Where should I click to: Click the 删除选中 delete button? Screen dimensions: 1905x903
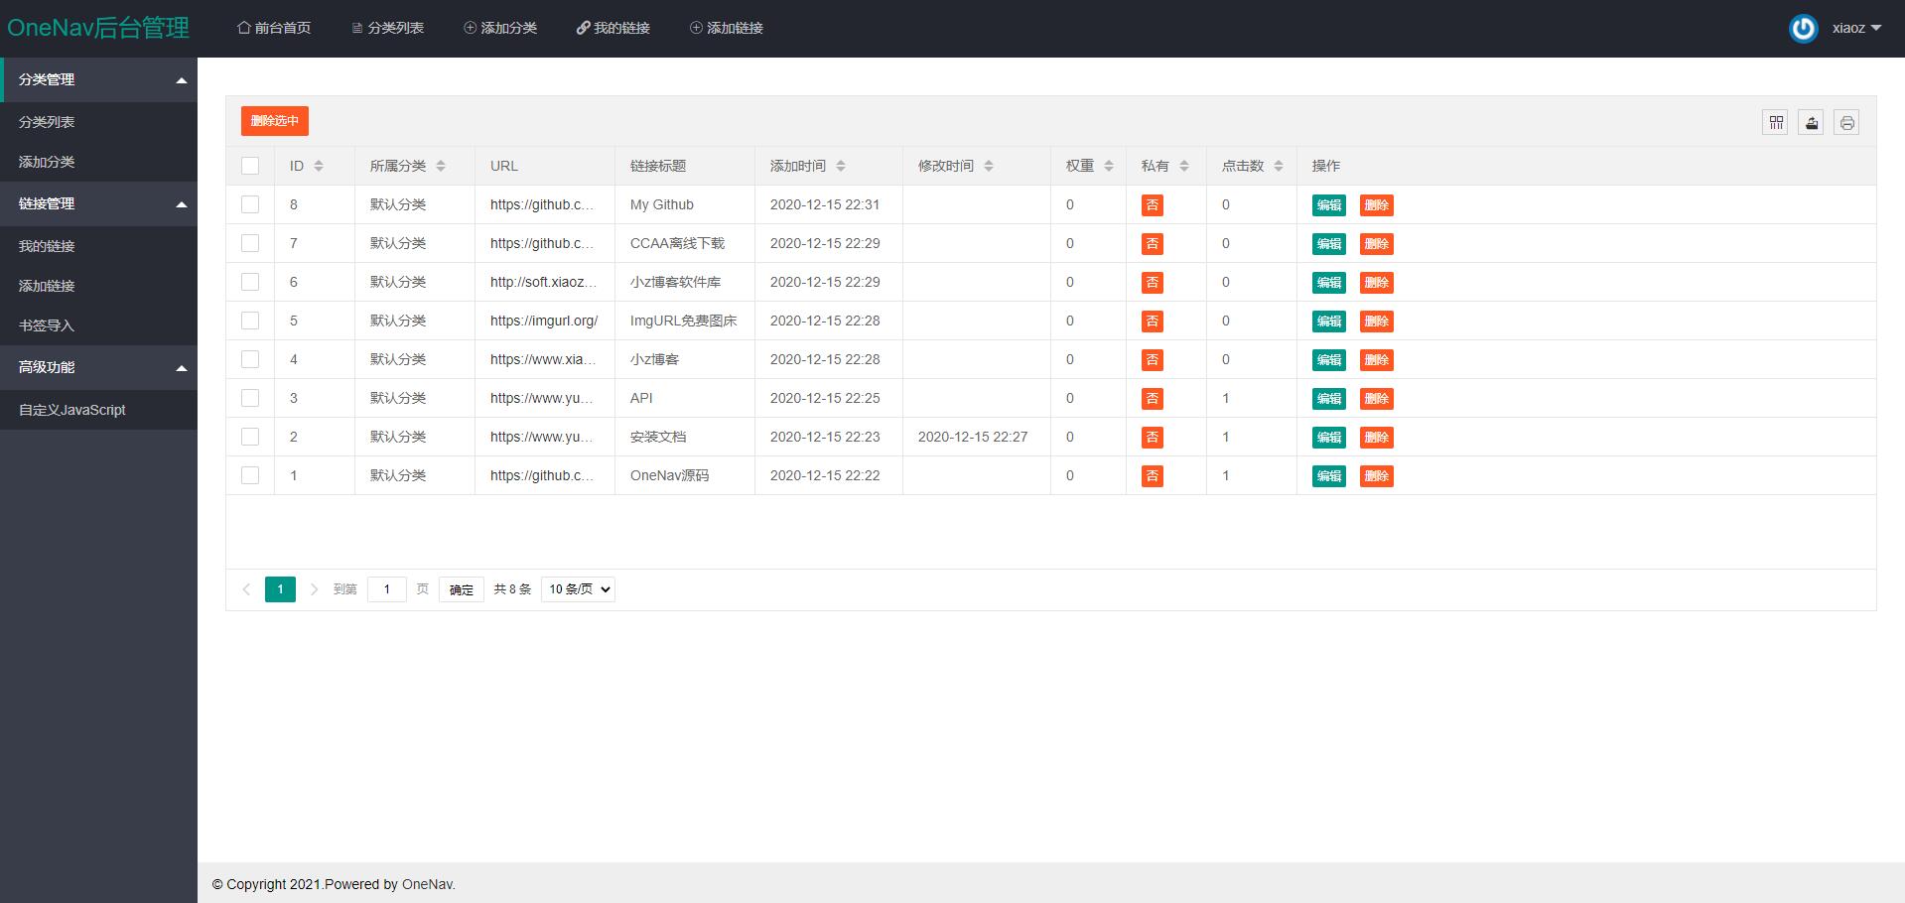click(x=273, y=120)
